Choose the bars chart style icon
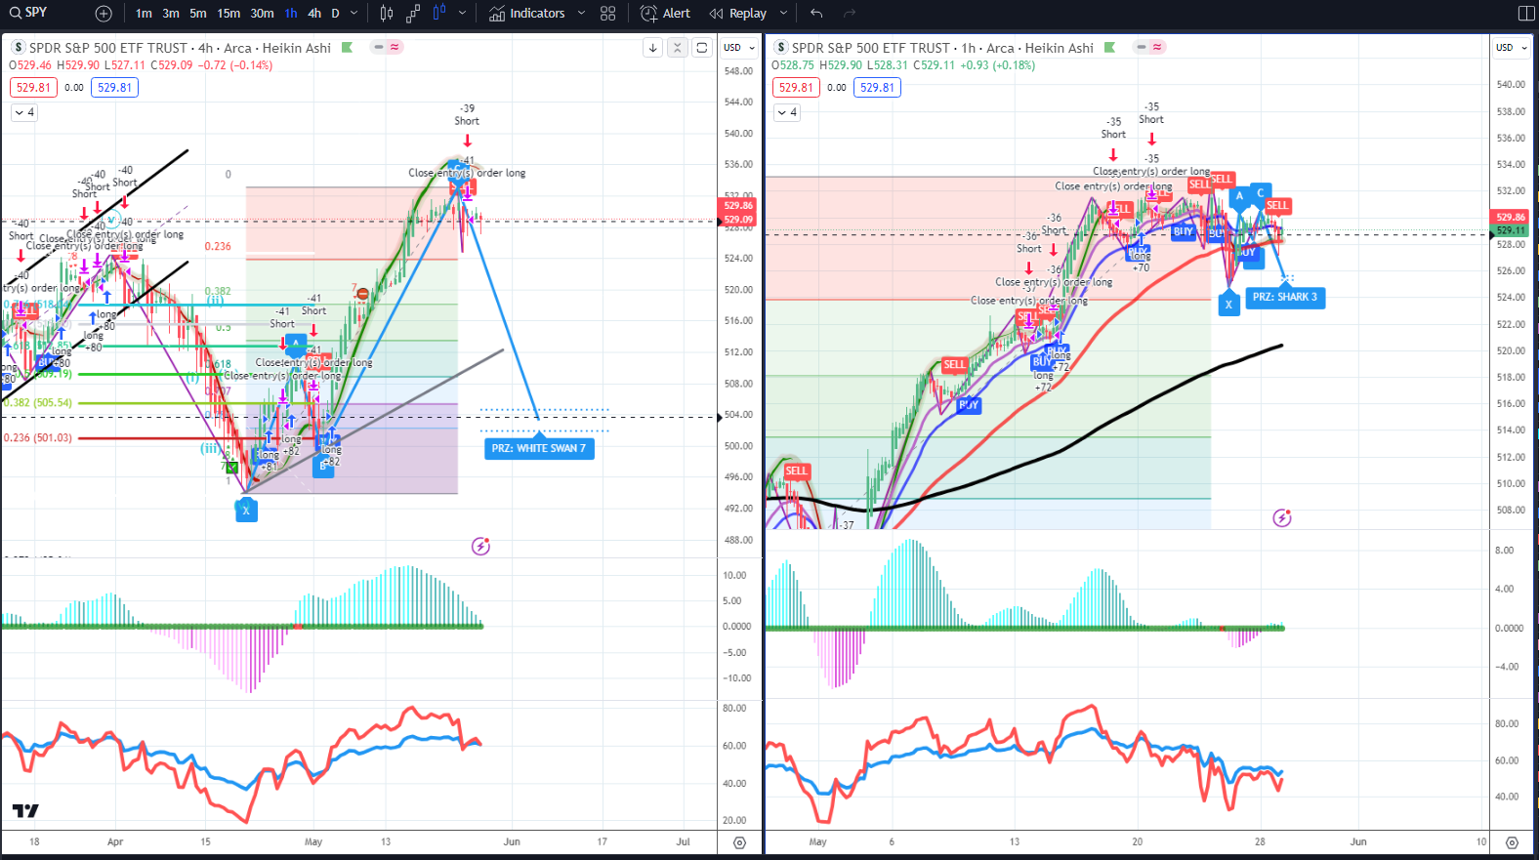1539x860 pixels. 387,14
